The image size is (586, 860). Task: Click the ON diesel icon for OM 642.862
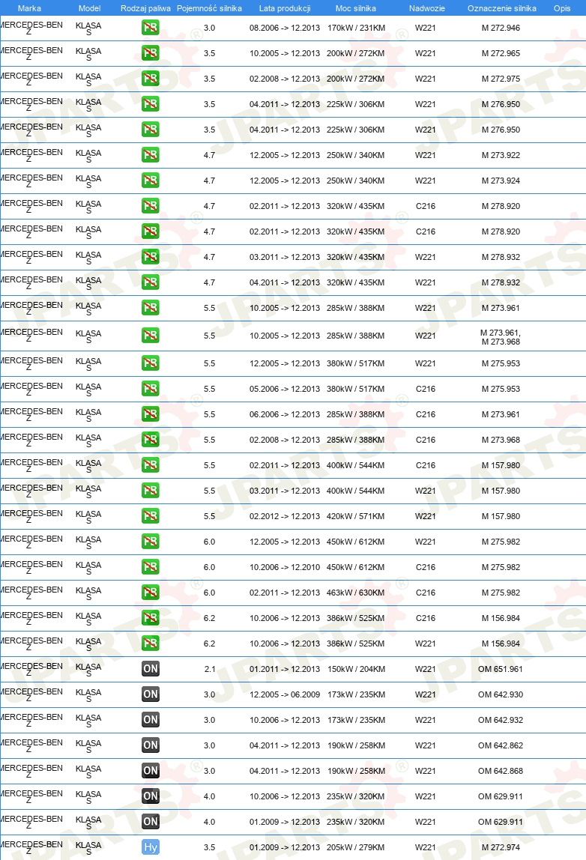151,745
